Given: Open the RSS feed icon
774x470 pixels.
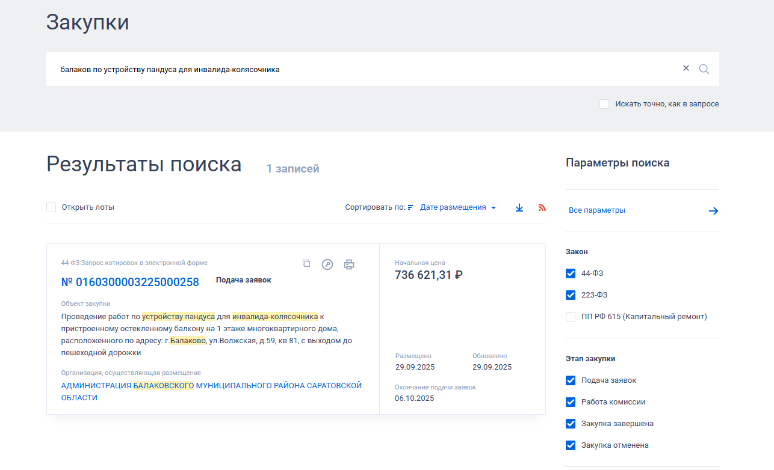Looking at the screenshot, I should 542,207.
